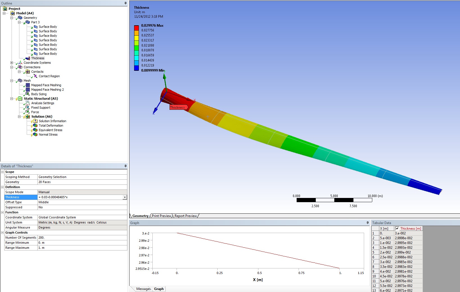Image resolution: width=460 pixels, height=292 pixels.
Task: Collapse the Definition section in Details
Action: (x=3, y=187)
